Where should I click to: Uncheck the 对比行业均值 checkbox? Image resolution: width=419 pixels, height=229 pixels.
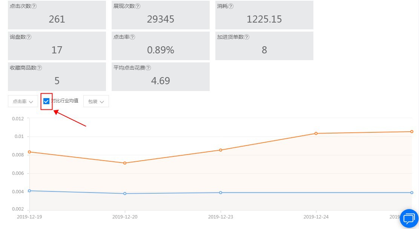[x=46, y=101]
